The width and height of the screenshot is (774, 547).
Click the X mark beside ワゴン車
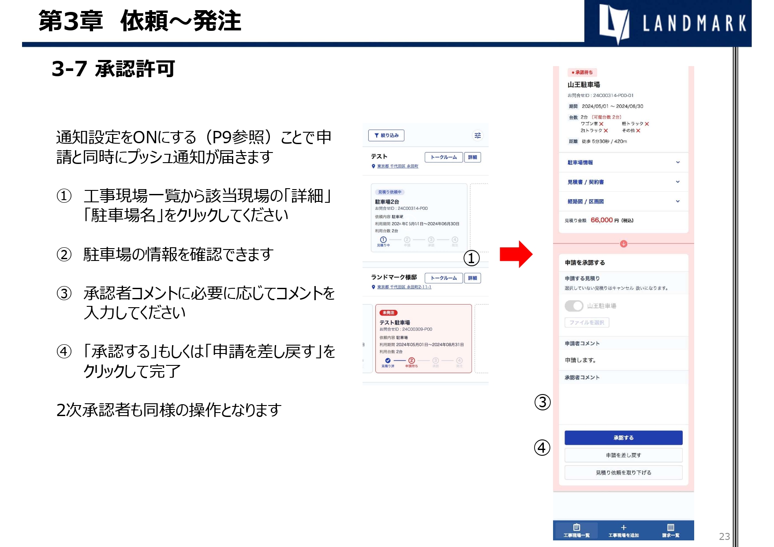[x=601, y=124]
